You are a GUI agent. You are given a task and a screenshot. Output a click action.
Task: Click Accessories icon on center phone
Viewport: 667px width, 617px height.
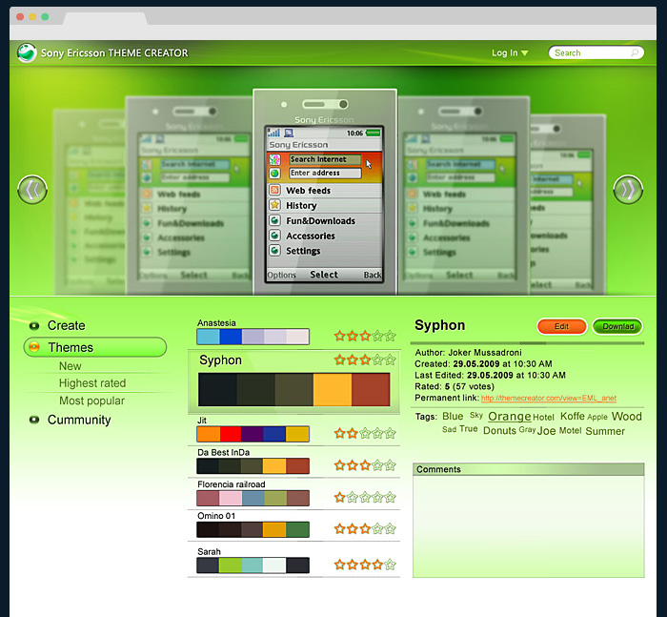click(274, 236)
